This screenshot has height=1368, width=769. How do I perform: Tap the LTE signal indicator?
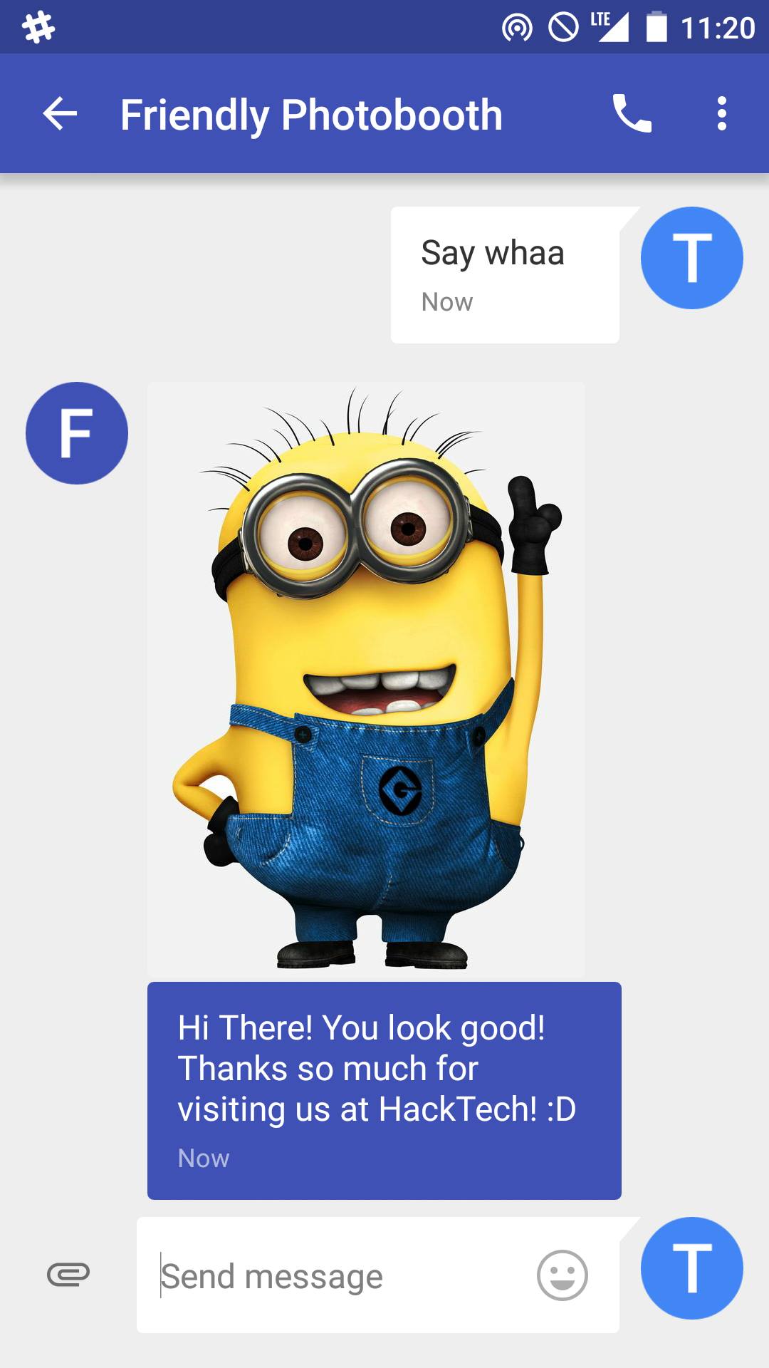[610, 27]
